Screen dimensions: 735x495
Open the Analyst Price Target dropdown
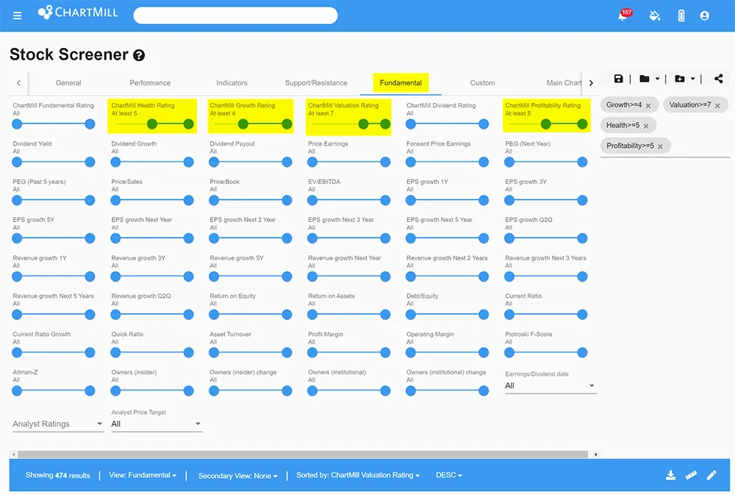[156, 424]
